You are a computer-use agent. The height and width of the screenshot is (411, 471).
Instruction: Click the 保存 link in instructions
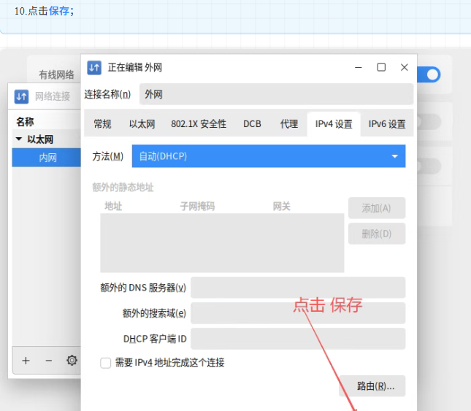[x=59, y=12]
